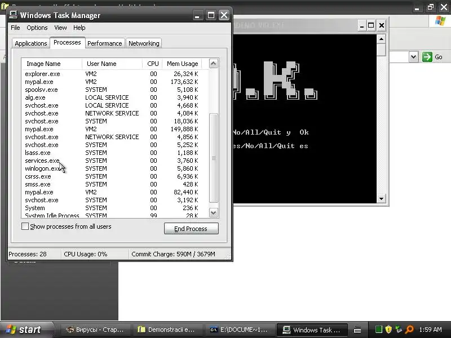Open the Options menu in Task Manager

click(37, 28)
